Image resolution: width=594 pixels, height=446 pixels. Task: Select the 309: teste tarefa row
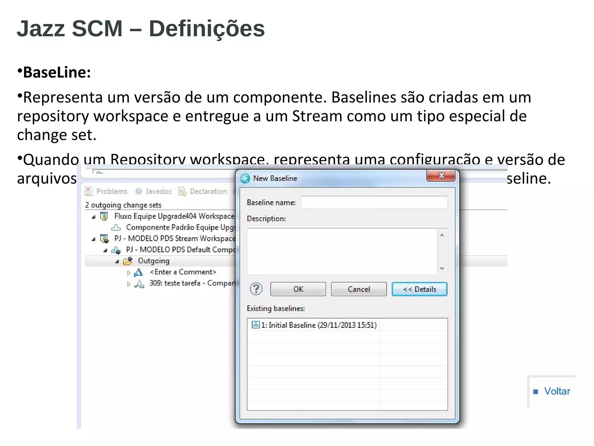click(192, 283)
